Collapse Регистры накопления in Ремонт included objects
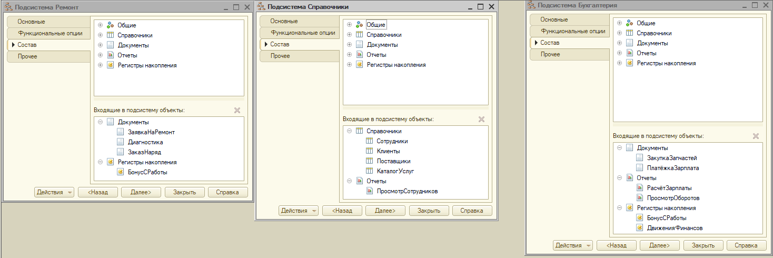The width and height of the screenshot is (773, 258). [100, 162]
